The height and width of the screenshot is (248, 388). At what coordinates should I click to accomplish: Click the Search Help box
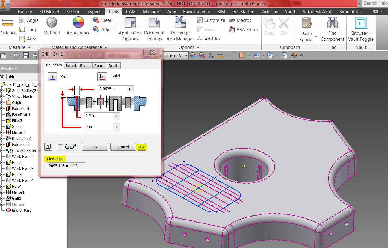click(x=375, y=3)
